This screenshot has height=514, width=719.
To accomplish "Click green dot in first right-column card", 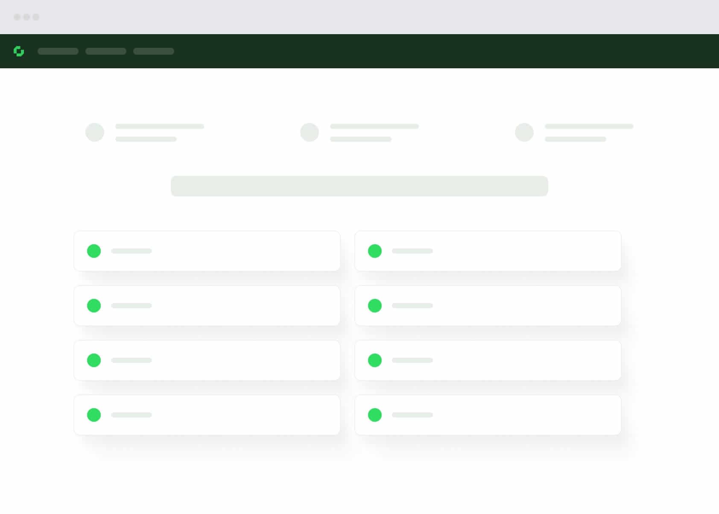I will click(x=375, y=251).
